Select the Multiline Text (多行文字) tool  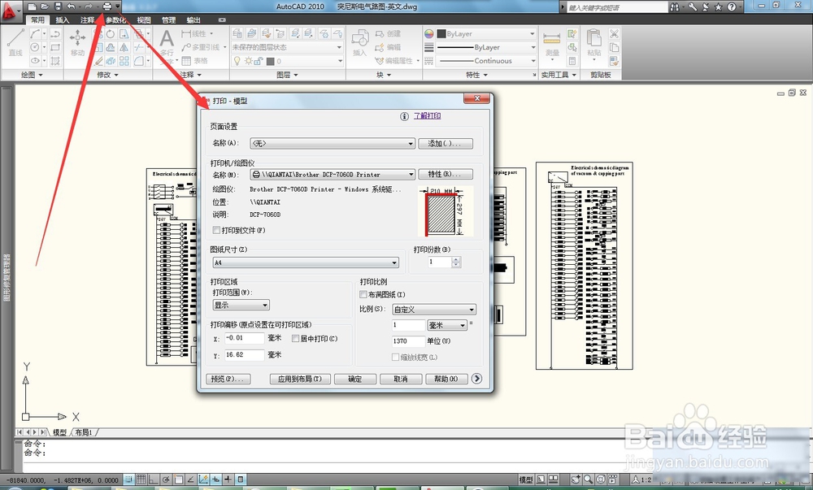[x=167, y=46]
